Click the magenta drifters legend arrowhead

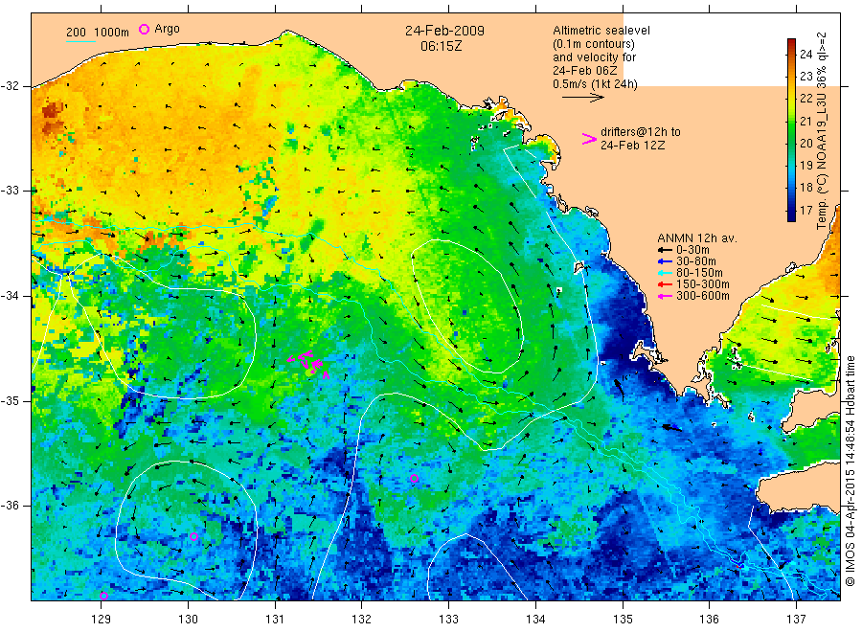click(x=589, y=139)
